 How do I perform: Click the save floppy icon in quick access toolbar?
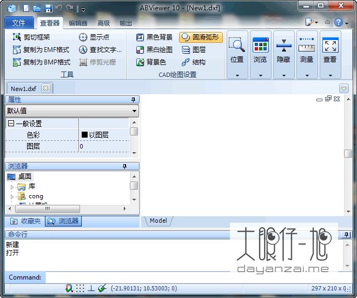pos(48,9)
